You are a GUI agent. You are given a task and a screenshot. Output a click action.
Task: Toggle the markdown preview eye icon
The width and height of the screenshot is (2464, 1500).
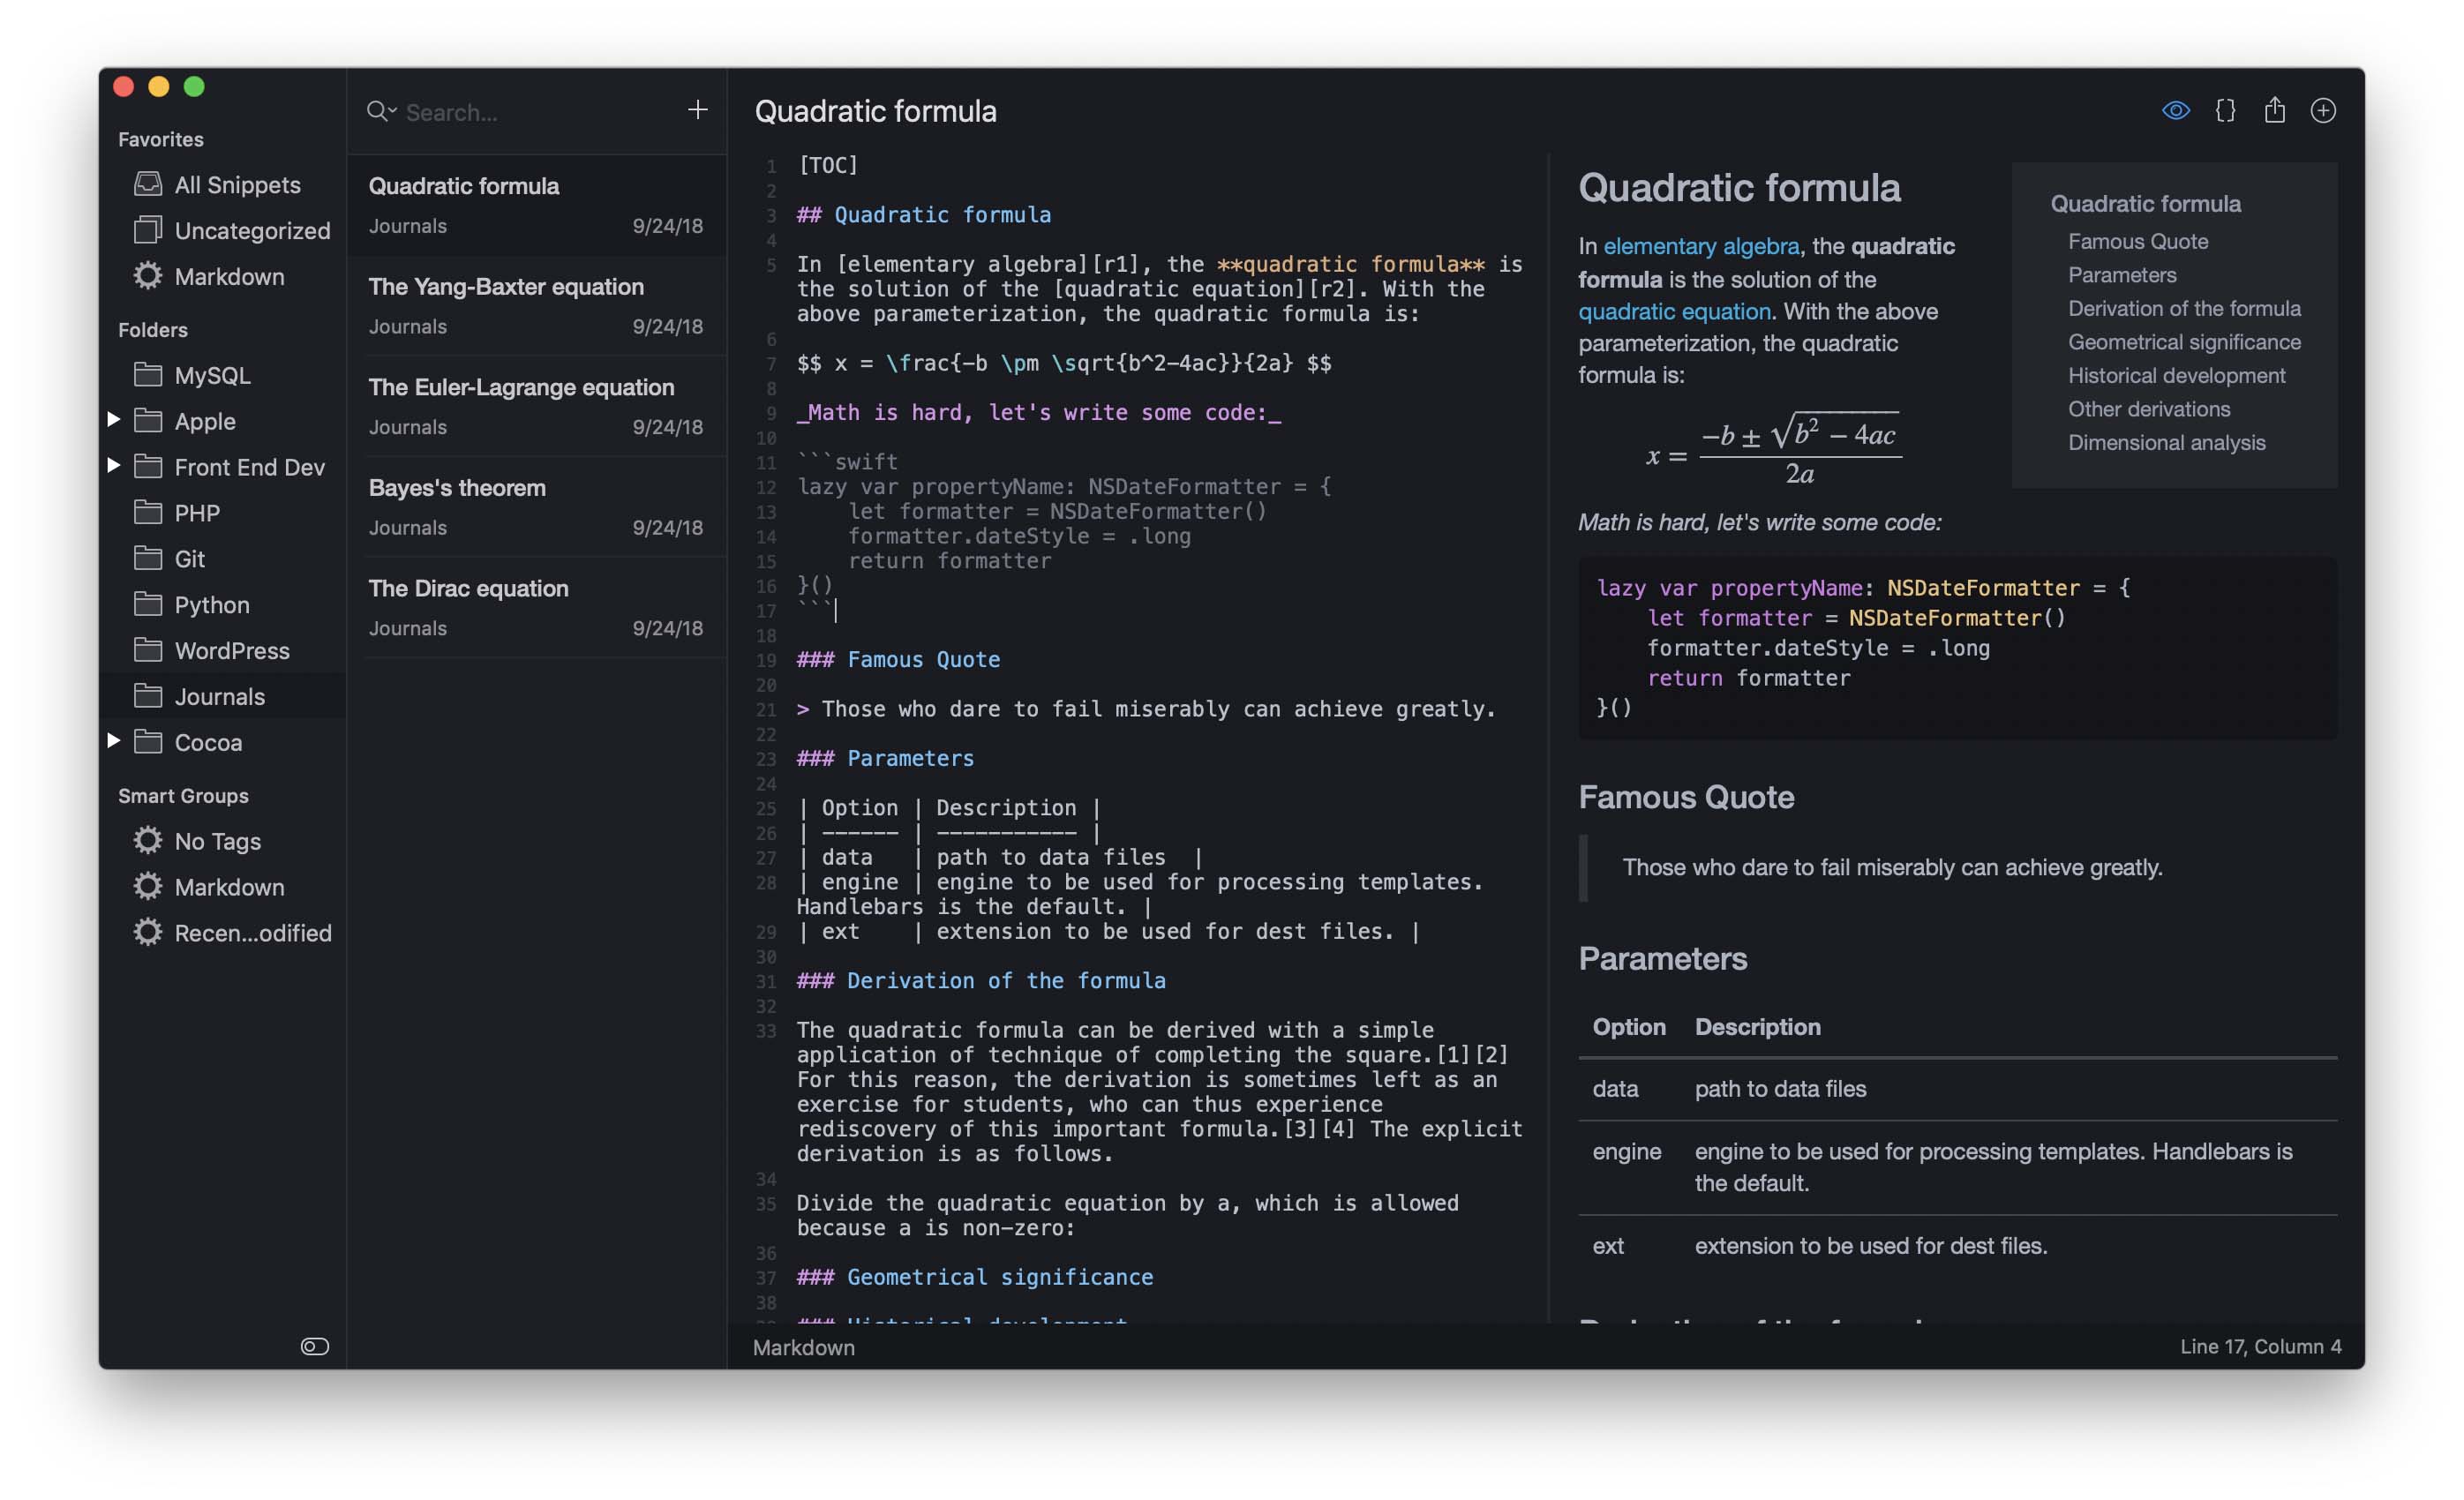coord(2175,110)
